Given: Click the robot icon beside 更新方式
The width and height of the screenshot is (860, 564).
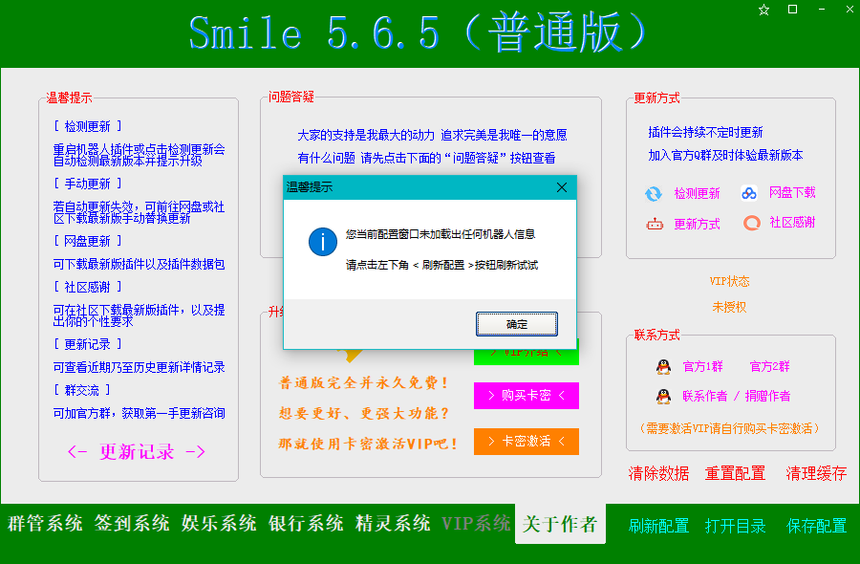Looking at the screenshot, I should point(654,224).
